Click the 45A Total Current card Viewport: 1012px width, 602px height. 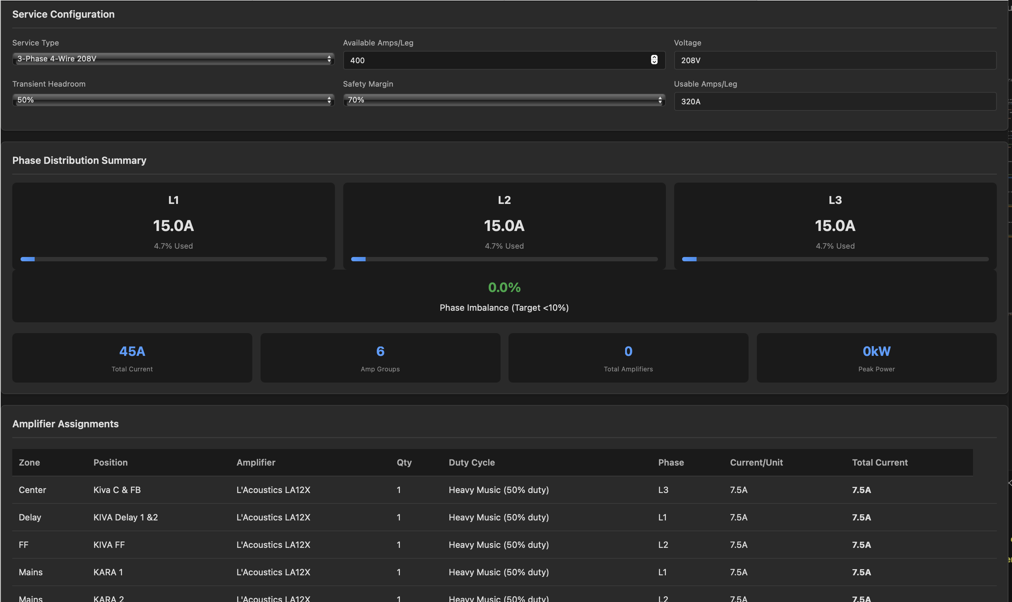pos(132,358)
